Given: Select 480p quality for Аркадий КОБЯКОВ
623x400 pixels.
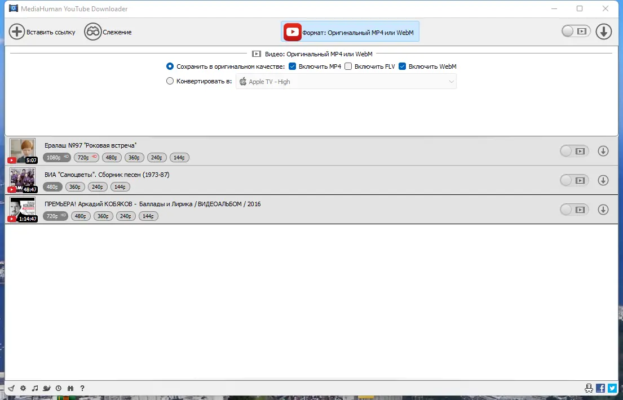Looking at the screenshot, I should [x=81, y=216].
